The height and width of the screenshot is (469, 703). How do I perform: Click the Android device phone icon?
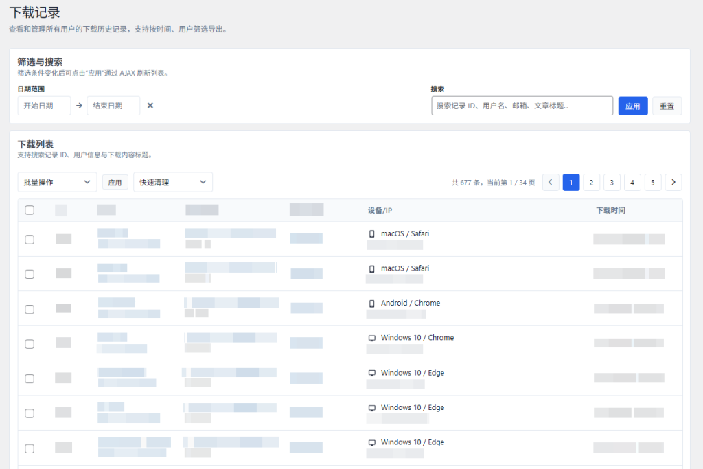click(x=371, y=302)
